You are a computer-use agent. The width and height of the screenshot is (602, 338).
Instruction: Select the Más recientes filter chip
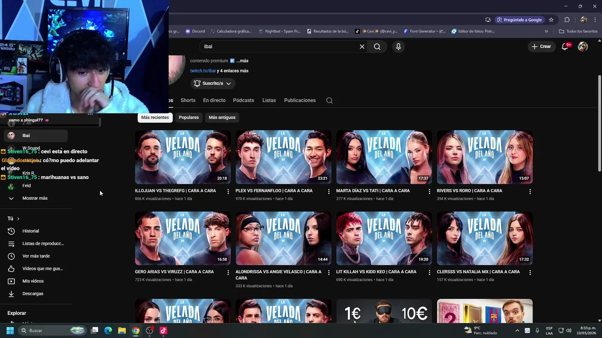[155, 117]
